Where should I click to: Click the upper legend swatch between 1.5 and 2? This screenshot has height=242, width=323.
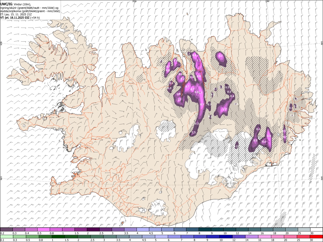[81, 229]
